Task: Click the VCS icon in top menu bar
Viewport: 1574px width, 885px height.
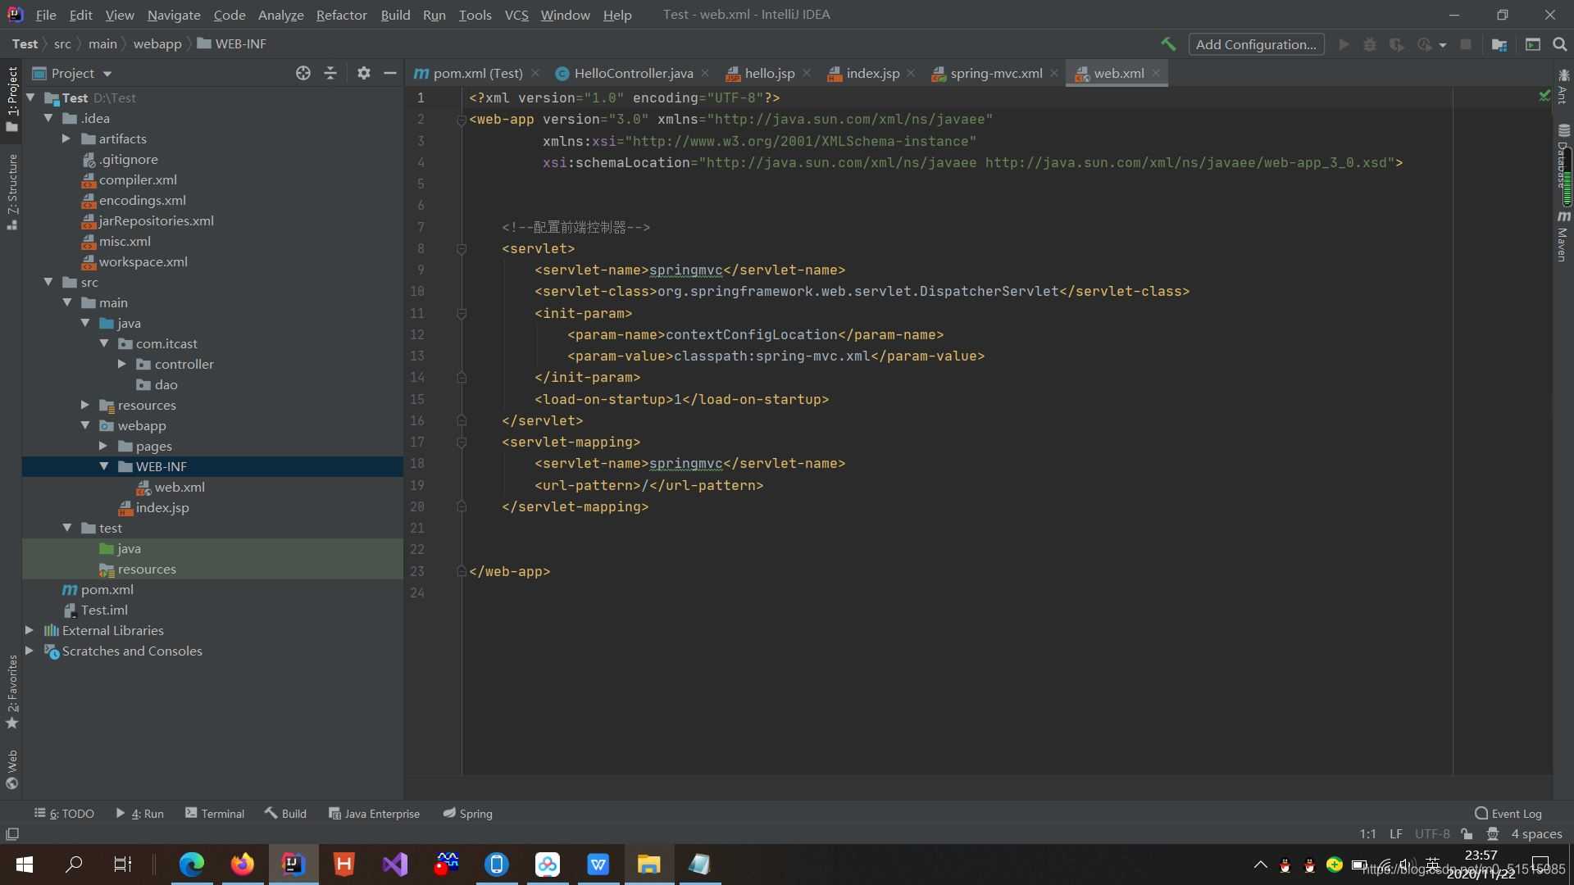Action: tap(516, 14)
